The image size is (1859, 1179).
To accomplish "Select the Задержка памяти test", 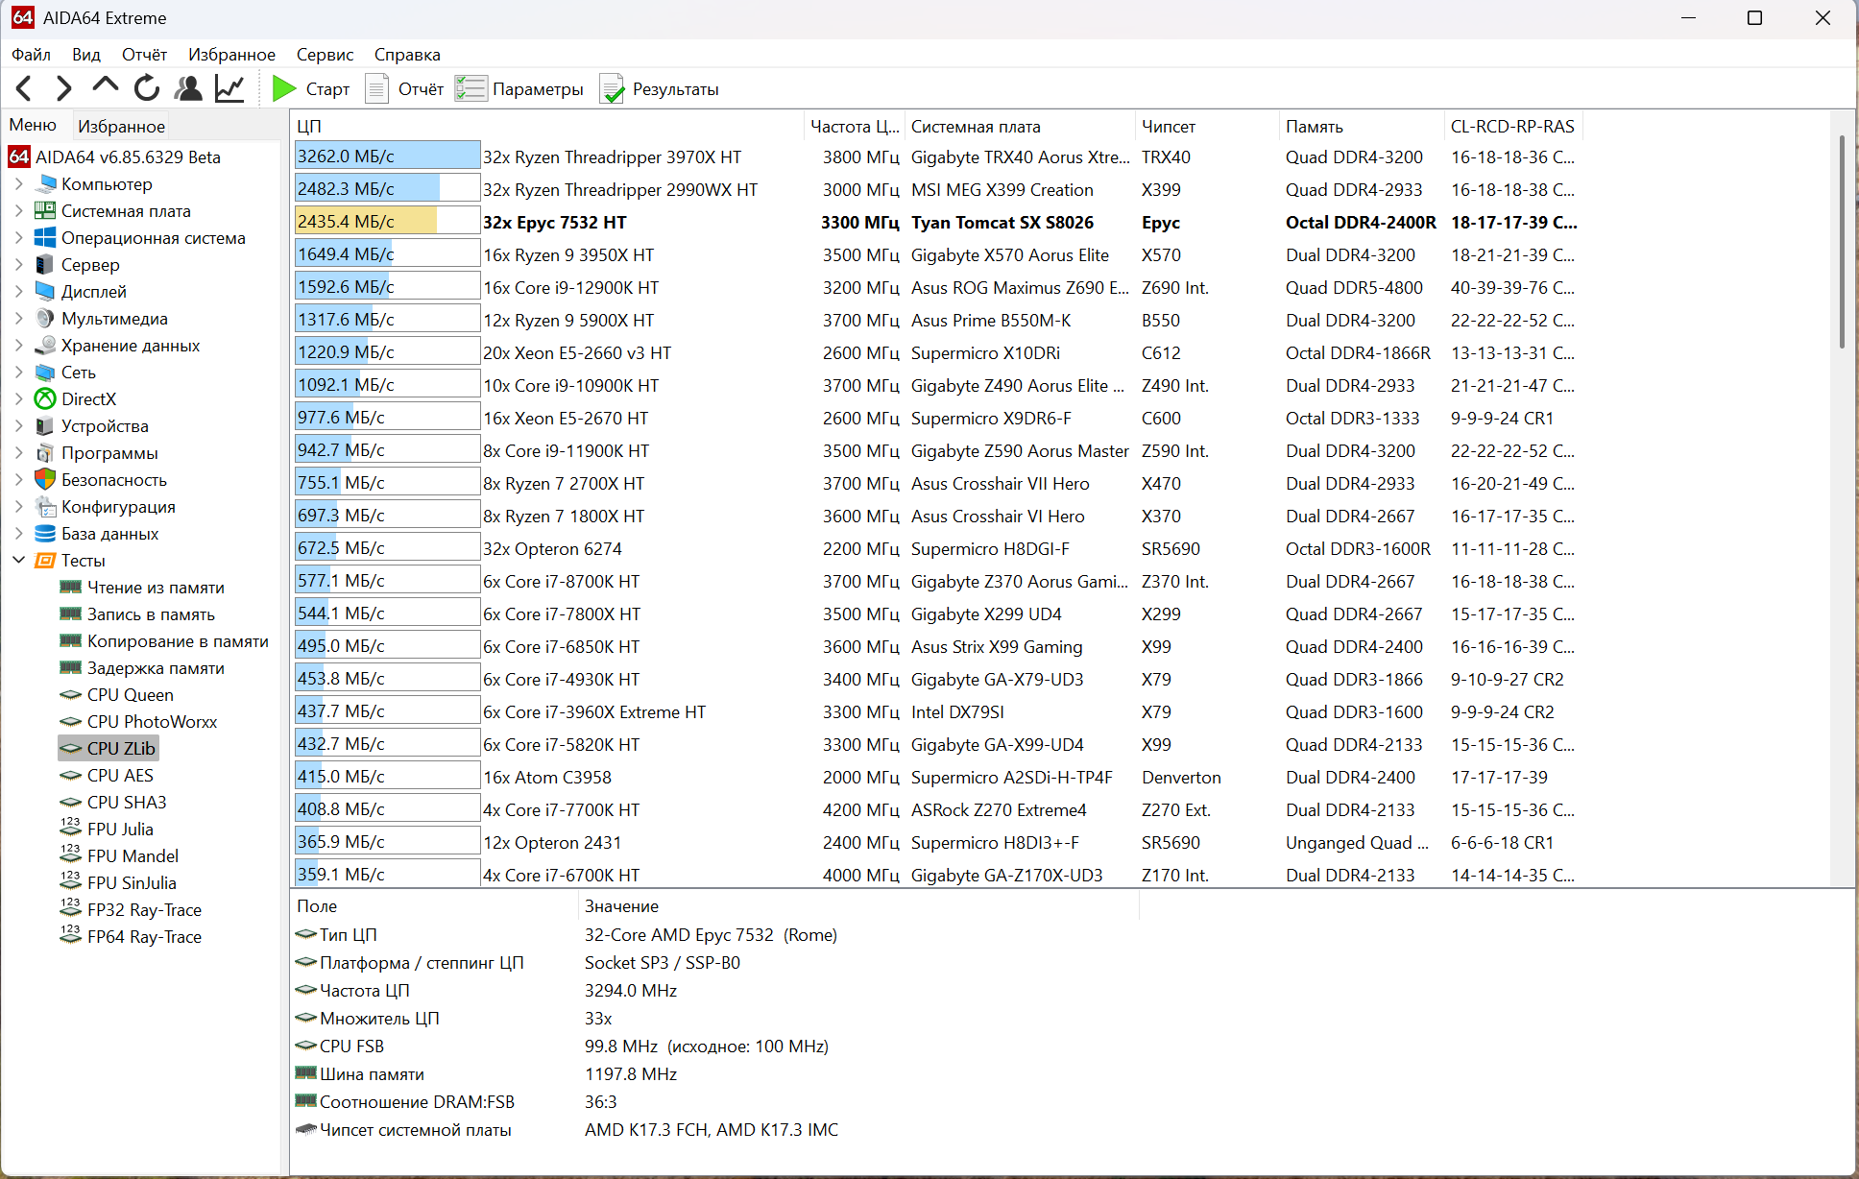I will [156, 668].
